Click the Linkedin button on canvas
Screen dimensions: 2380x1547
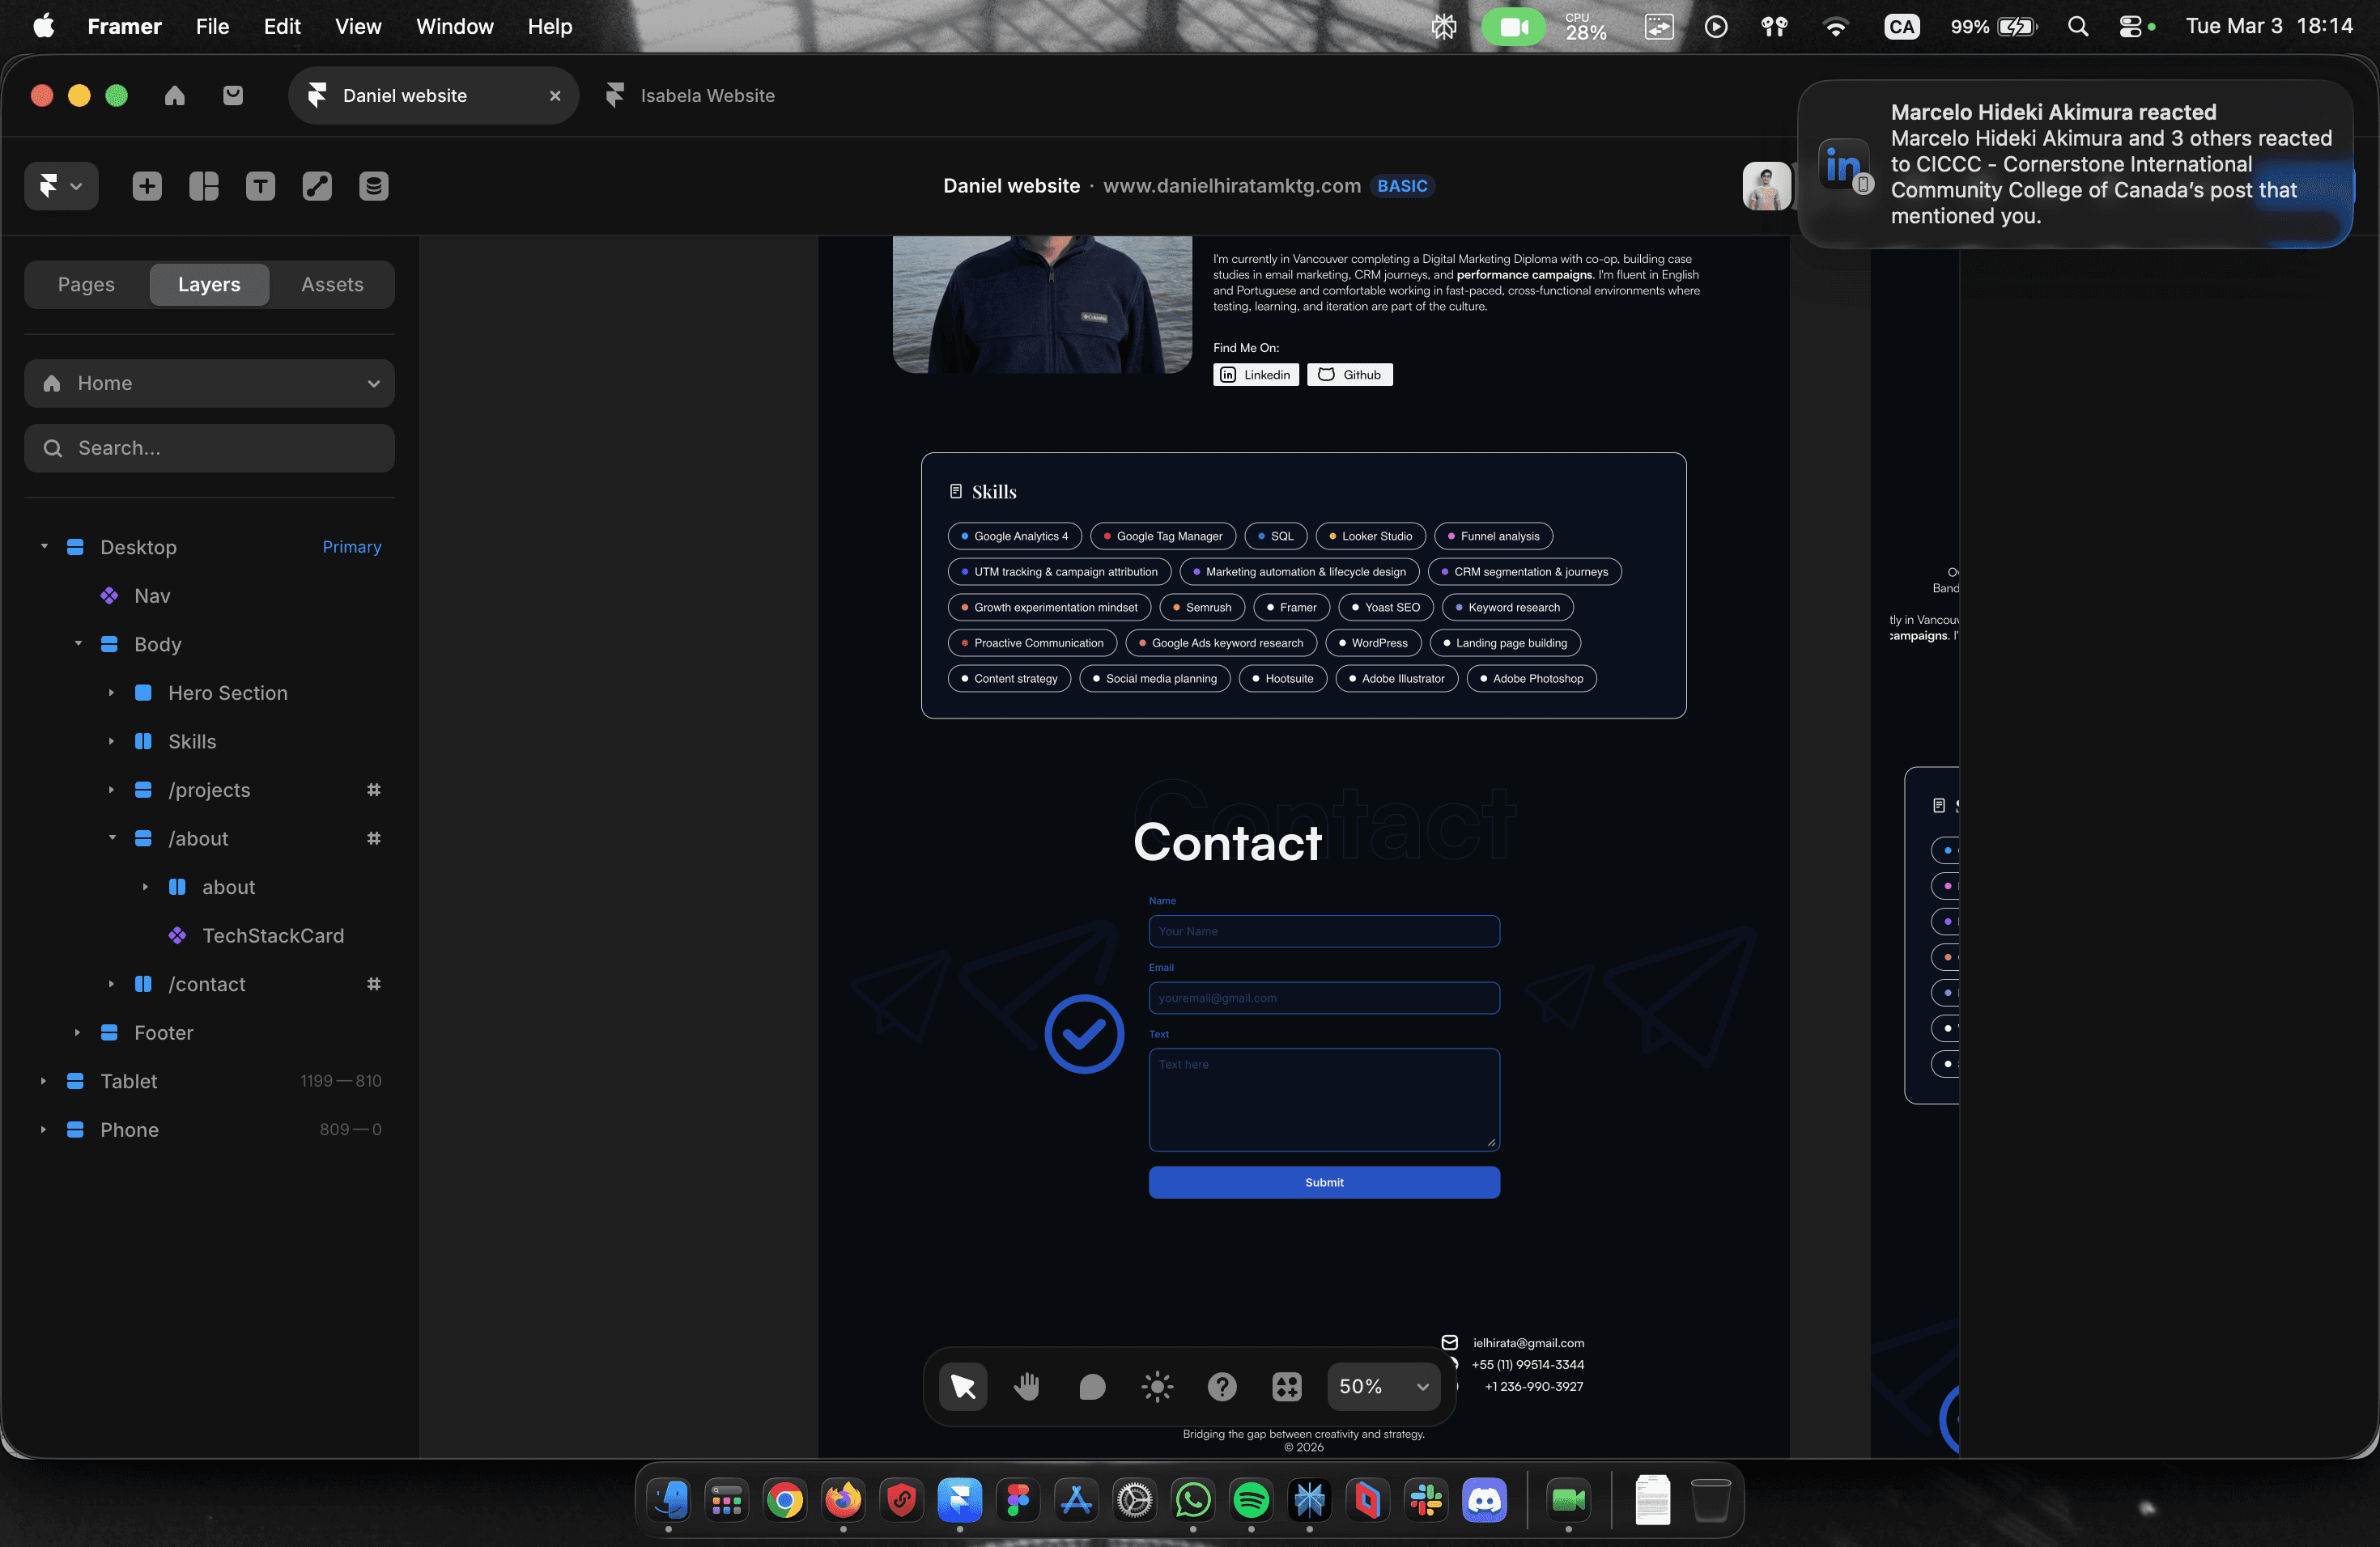pyautogui.click(x=1256, y=375)
